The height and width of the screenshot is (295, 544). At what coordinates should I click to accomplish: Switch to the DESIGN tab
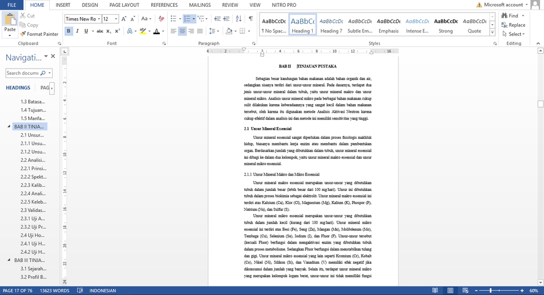coord(90,5)
